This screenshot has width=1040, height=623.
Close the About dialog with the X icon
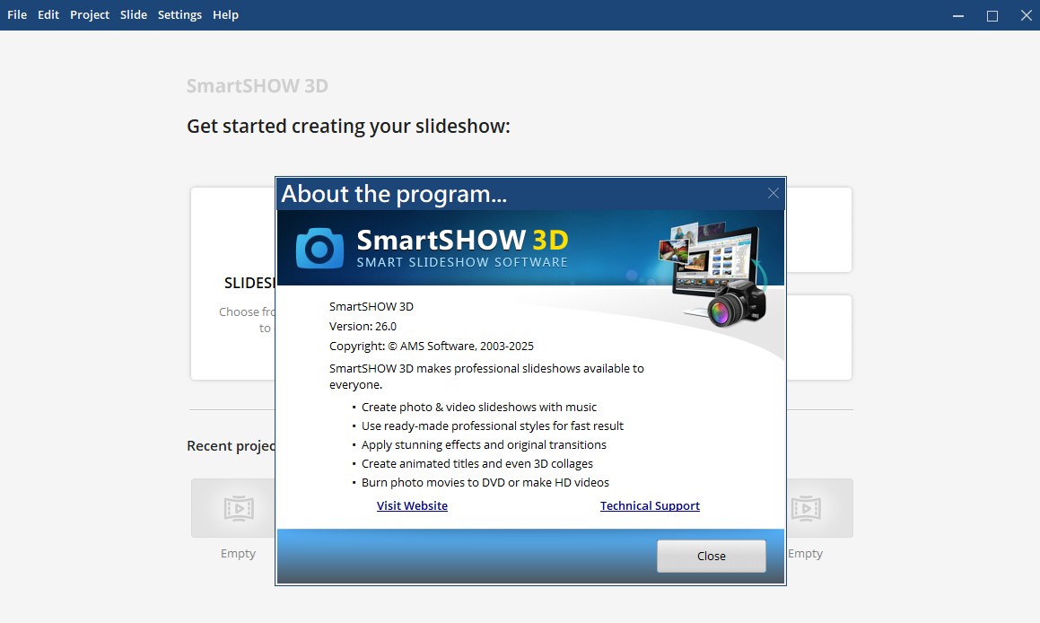pyautogui.click(x=773, y=193)
